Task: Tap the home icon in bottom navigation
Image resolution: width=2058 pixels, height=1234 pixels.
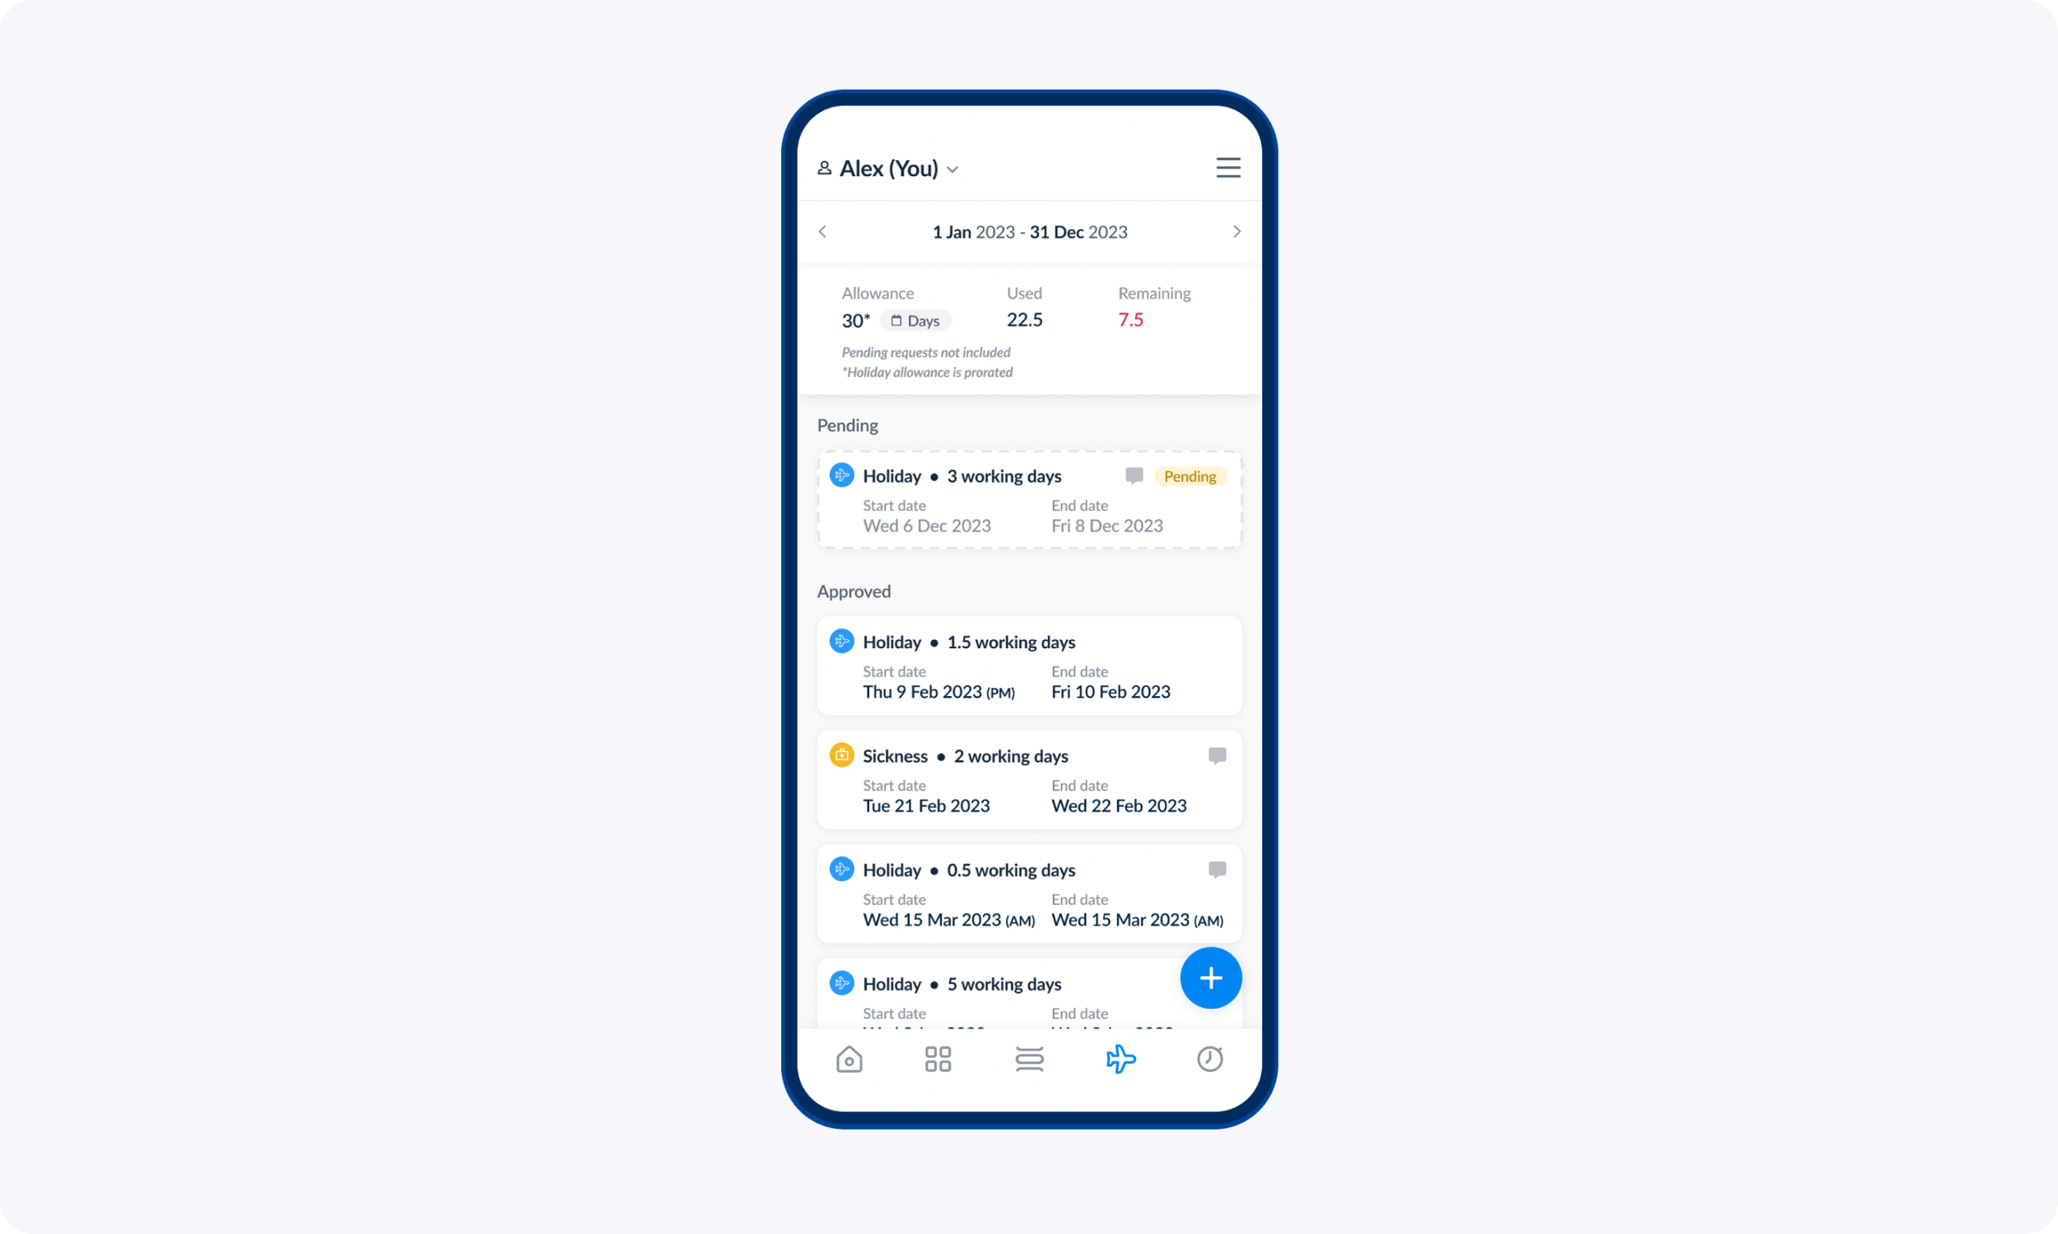Action: click(x=848, y=1060)
